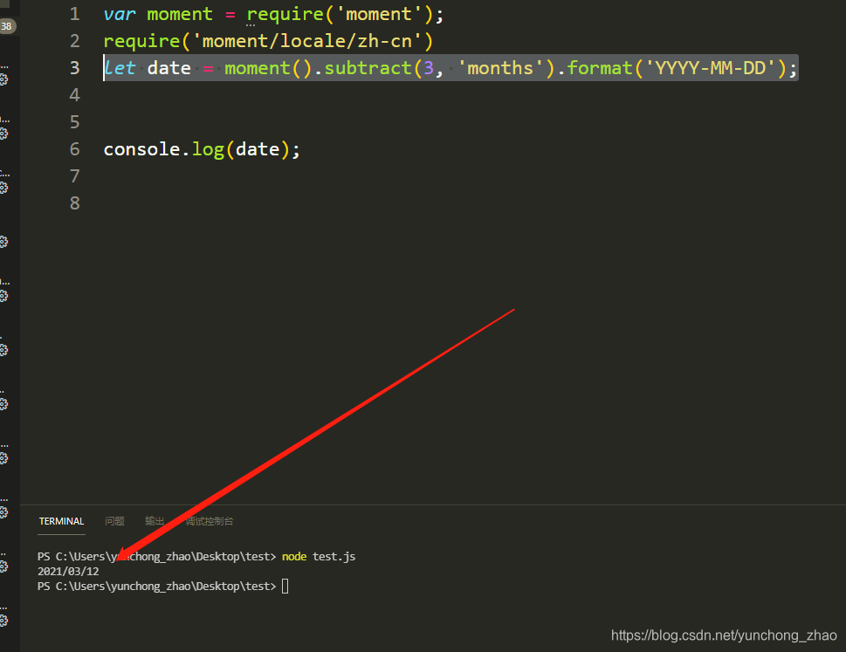Open the 问题 panel tab
Image resolution: width=846 pixels, height=652 pixels.
114,521
